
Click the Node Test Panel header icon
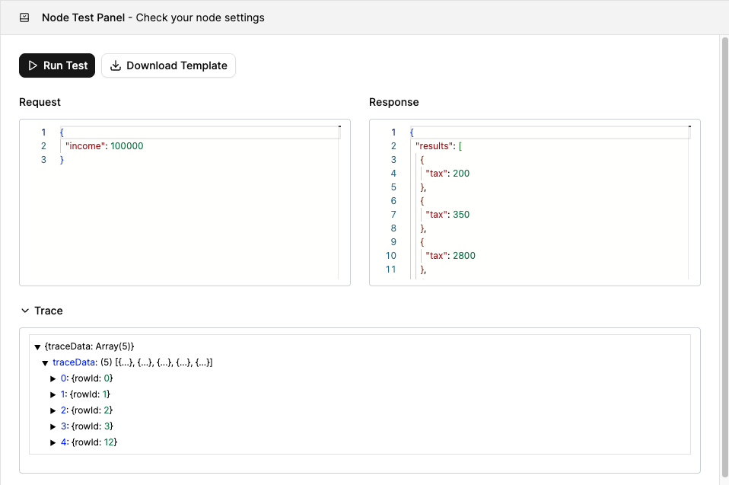tap(24, 18)
